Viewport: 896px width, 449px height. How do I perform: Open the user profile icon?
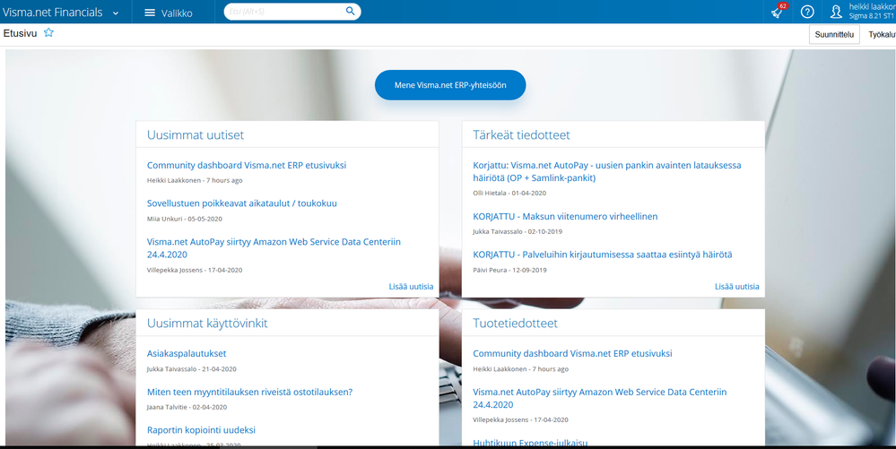(x=836, y=12)
